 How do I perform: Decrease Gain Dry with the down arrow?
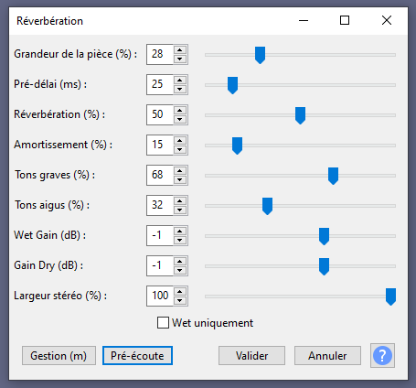(180, 270)
